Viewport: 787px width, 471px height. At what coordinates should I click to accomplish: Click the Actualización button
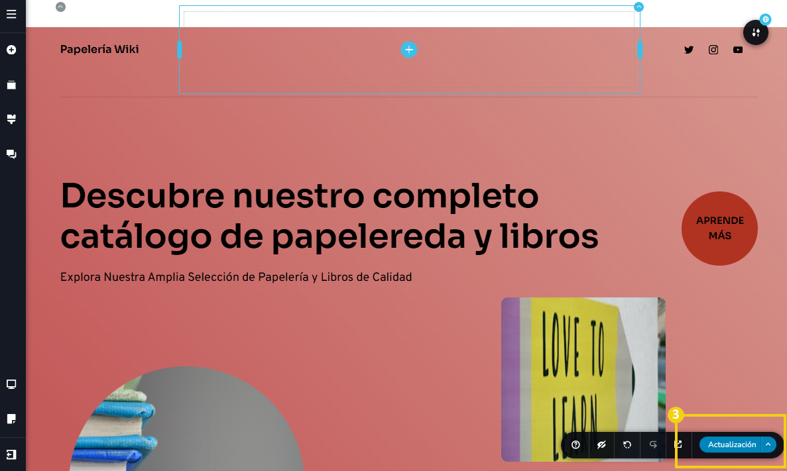[x=731, y=445]
